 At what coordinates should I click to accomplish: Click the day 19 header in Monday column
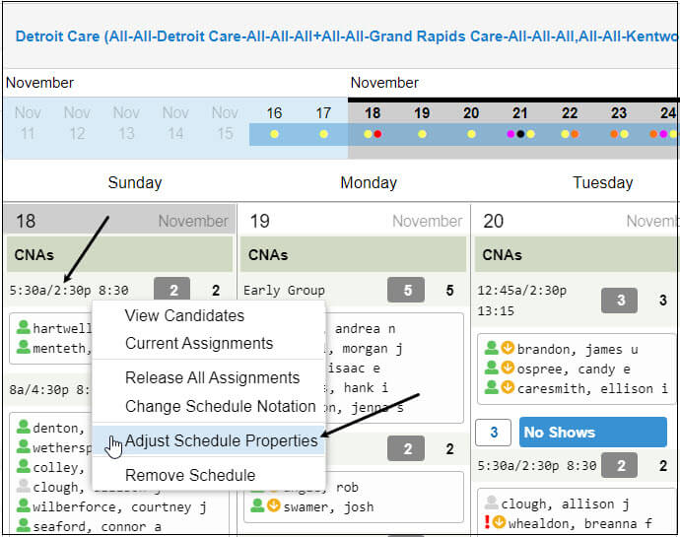[x=259, y=221]
